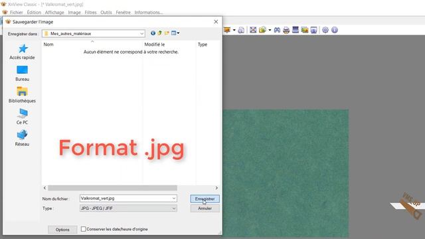The image size is (425, 239).
Task: Expand the Nom du fichier dropdown arrow
Action: coord(174,199)
